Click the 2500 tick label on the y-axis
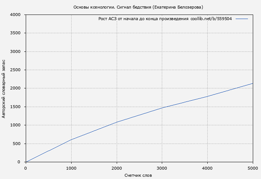 coord(15,70)
